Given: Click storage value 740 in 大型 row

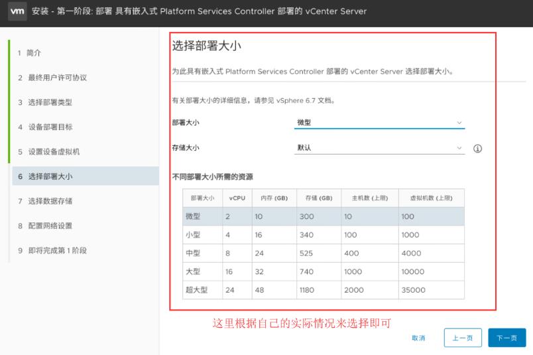Looking at the screenshot, I should 306,271.
